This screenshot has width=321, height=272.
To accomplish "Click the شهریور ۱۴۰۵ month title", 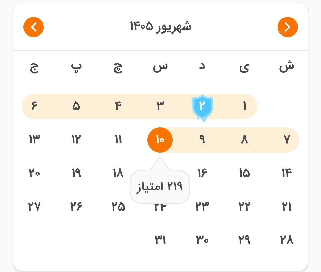I will point(161,27).
